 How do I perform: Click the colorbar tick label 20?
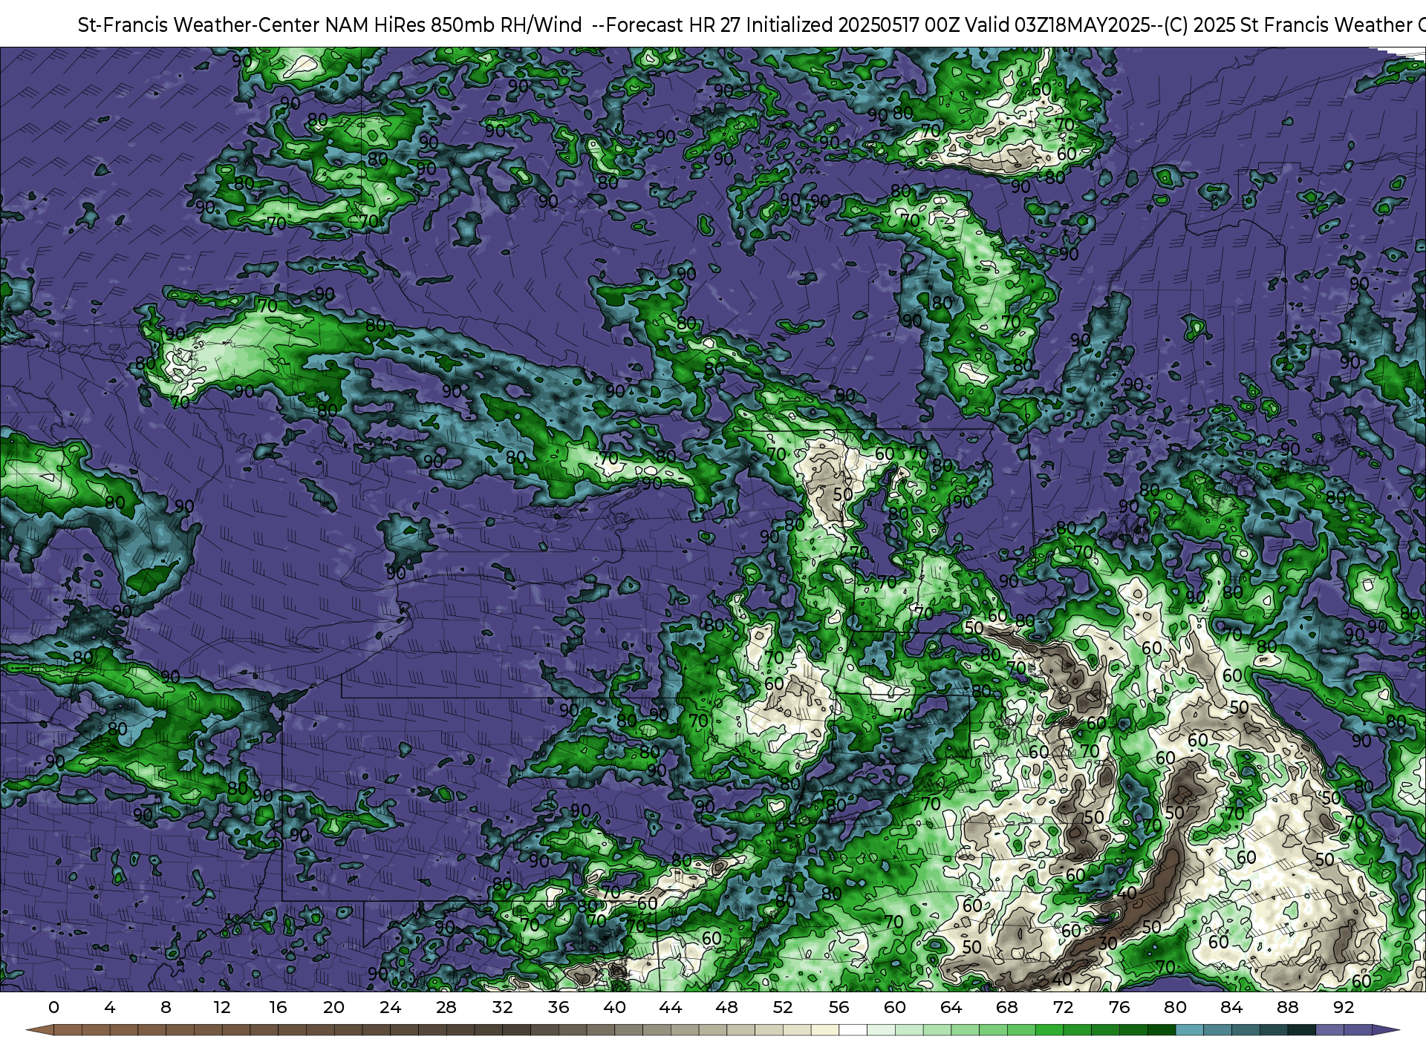pos(334,1007)
